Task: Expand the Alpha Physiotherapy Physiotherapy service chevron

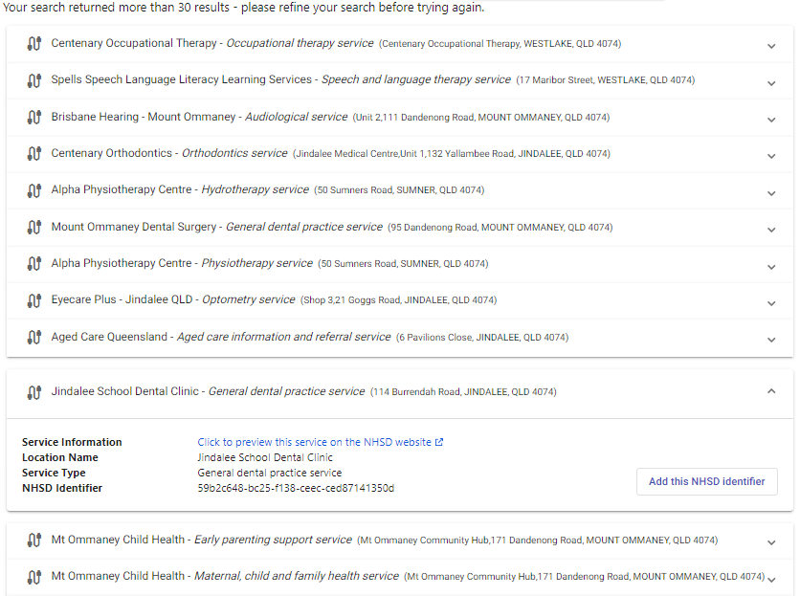Action: (x=771, y=267)
